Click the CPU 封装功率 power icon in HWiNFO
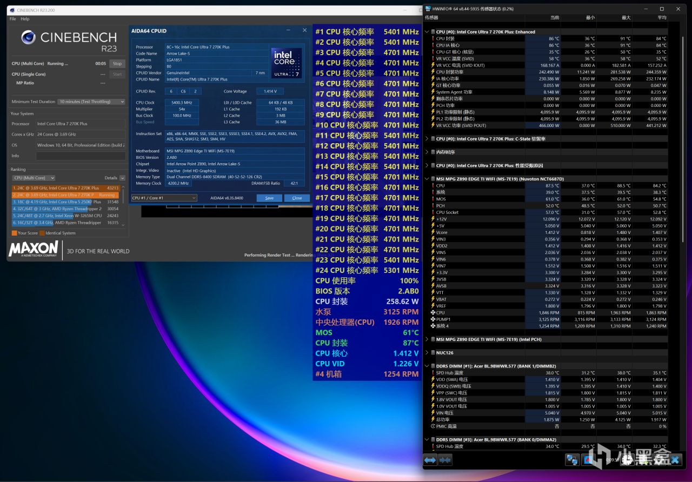 [x=432, y=72]
